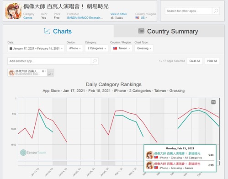Click the Country Summary table icon
228x179 pixels.
click(x=141, y=31)
